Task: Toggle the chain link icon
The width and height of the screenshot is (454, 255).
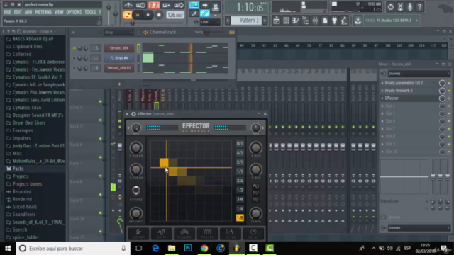Action: point(205,13)
